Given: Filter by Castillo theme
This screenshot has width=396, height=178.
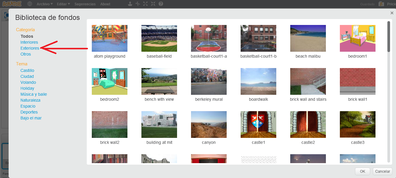Looking at the screenshot, I should 27,70.
